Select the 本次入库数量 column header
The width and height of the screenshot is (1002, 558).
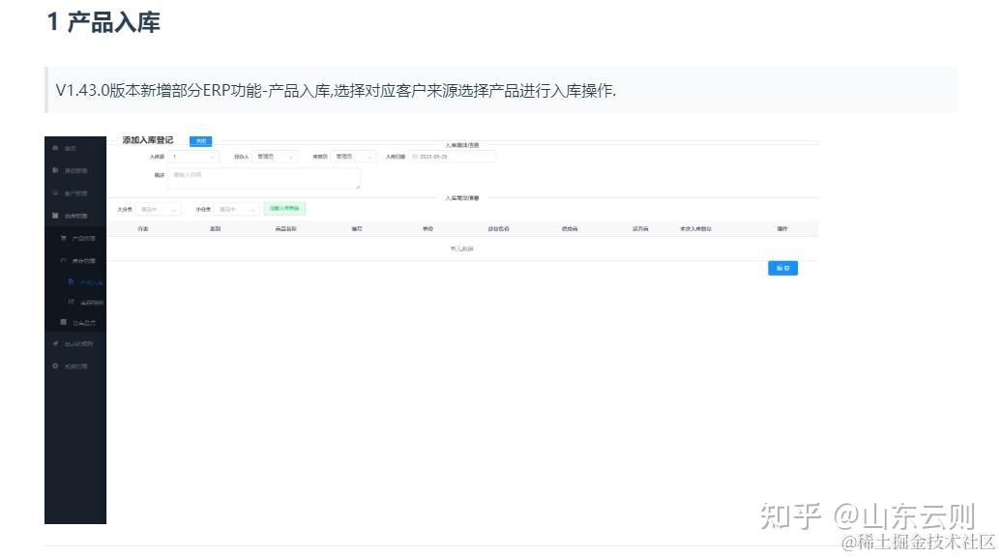pyautogui.click(x=698, y=228)
